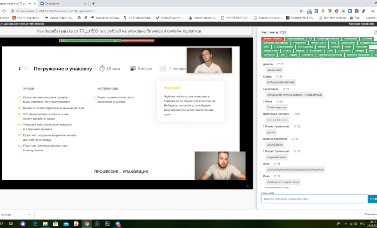The width and height of the screenshot is (377, 228).
Task: Click the Microsoft Edge taskbar icon
Action: coord(35,224)
